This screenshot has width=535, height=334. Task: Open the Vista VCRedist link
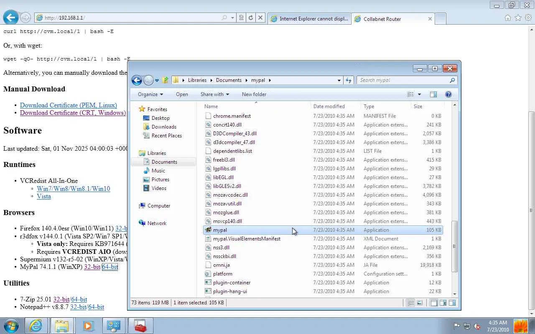point(44,196)
